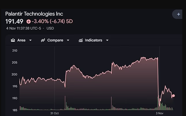This screenshot has width=186, height=116.
Task: Click the USD currency label
Action: pyautogui.click(x=50, y=28)
